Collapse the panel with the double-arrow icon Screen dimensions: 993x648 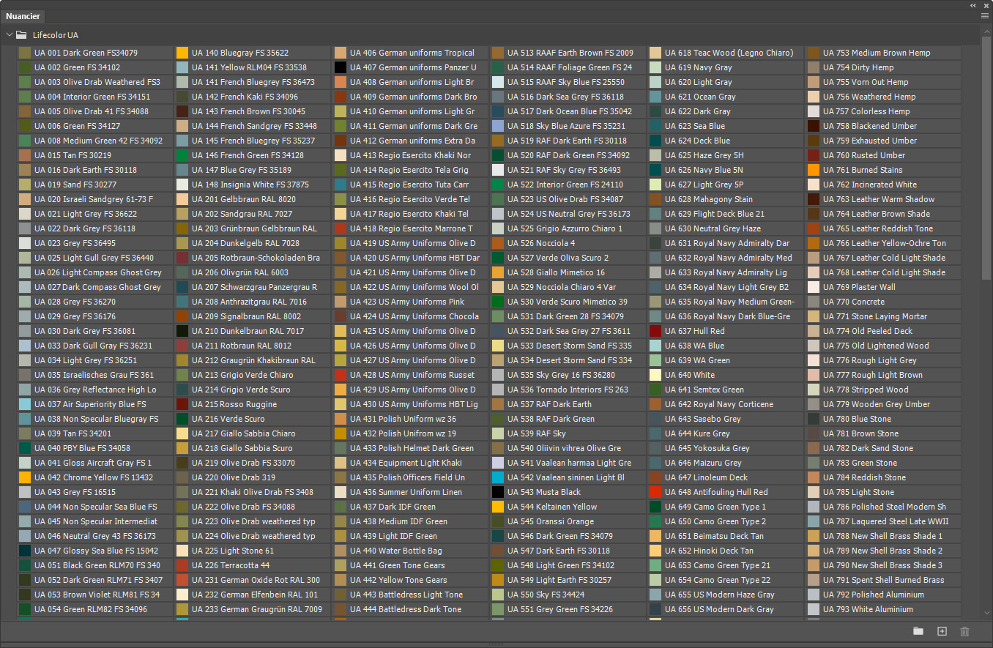974,4
